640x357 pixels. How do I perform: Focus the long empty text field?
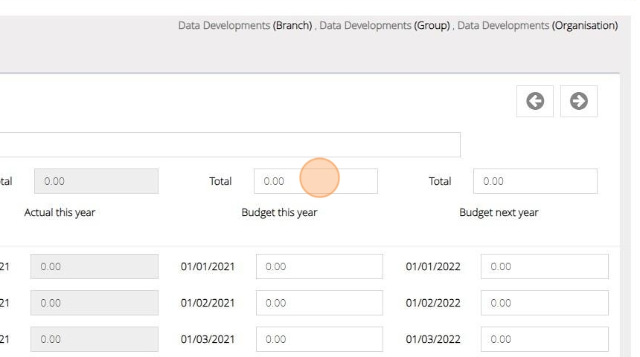[229, 145]
